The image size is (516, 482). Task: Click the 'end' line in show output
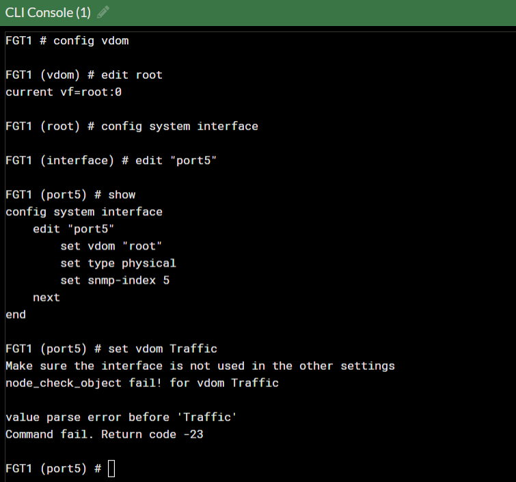pos(16,314)
